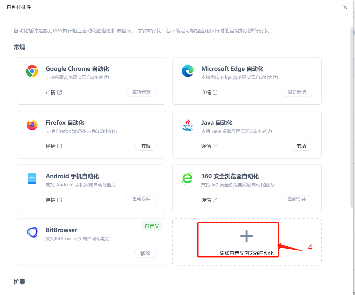Image resolution: width=355 pixels, height=295 pixels.
Task: Click the Java coffee cup icon
Action: pyautogui.click(x=188, y=125)
